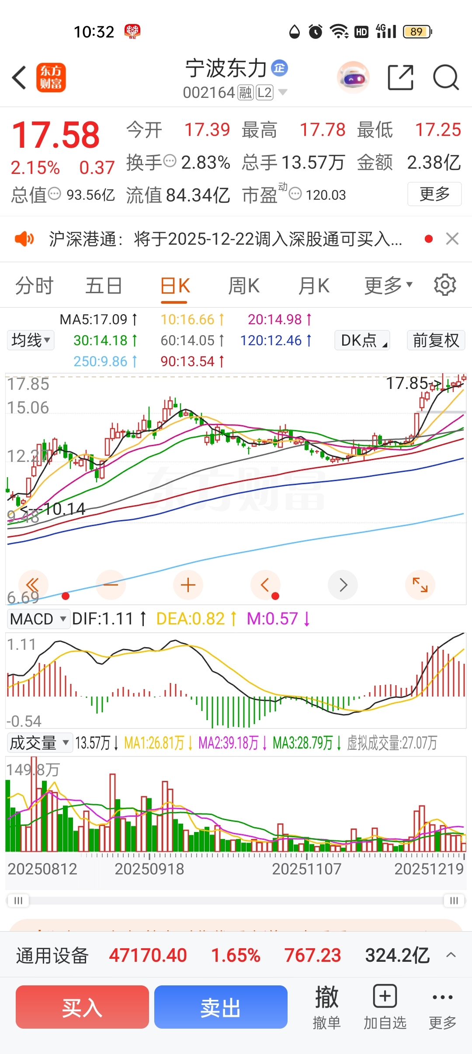472x1054 pixels.
Task: Open the 更多 quote details button
Action: (x=434, y=194)
